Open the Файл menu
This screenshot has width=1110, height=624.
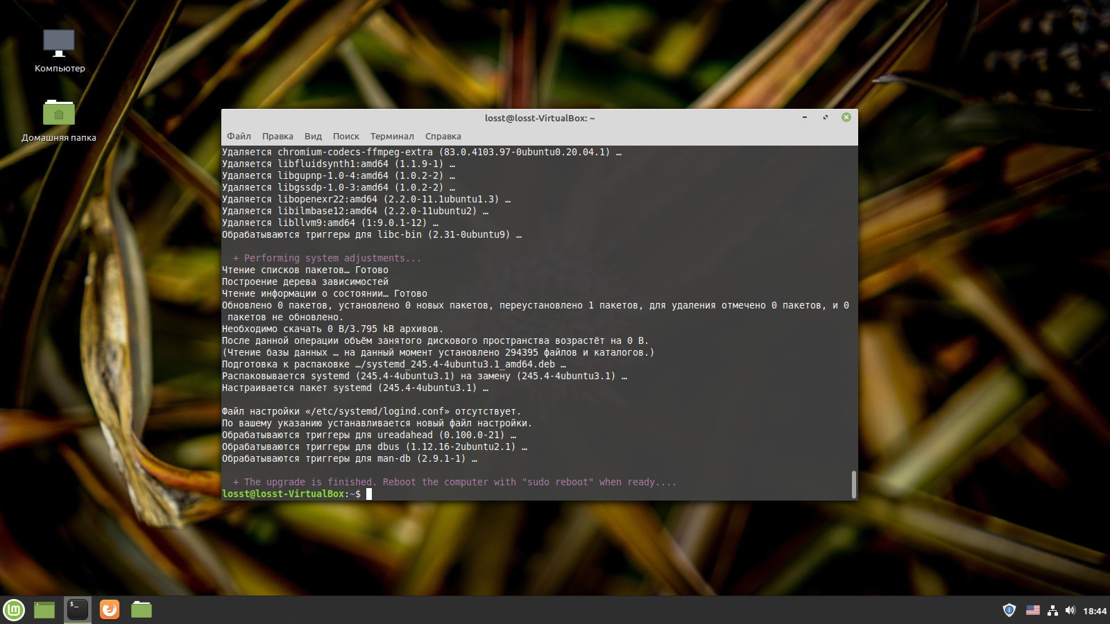point(239,136)
